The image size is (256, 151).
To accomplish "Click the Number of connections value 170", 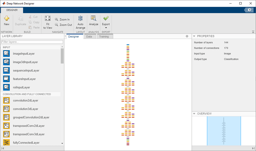I will (x=226, y=48).
